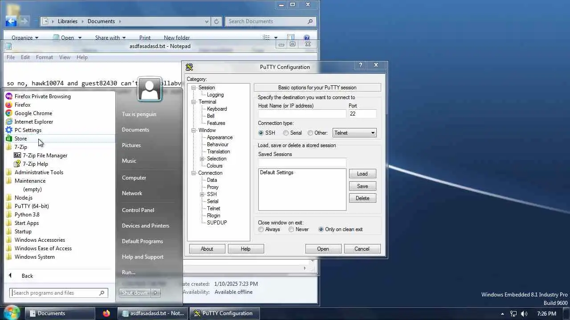Image resolution: width=570 pixels, height=320 pixels.
Task: Click the Shut down button
Action: click(135, 293)
